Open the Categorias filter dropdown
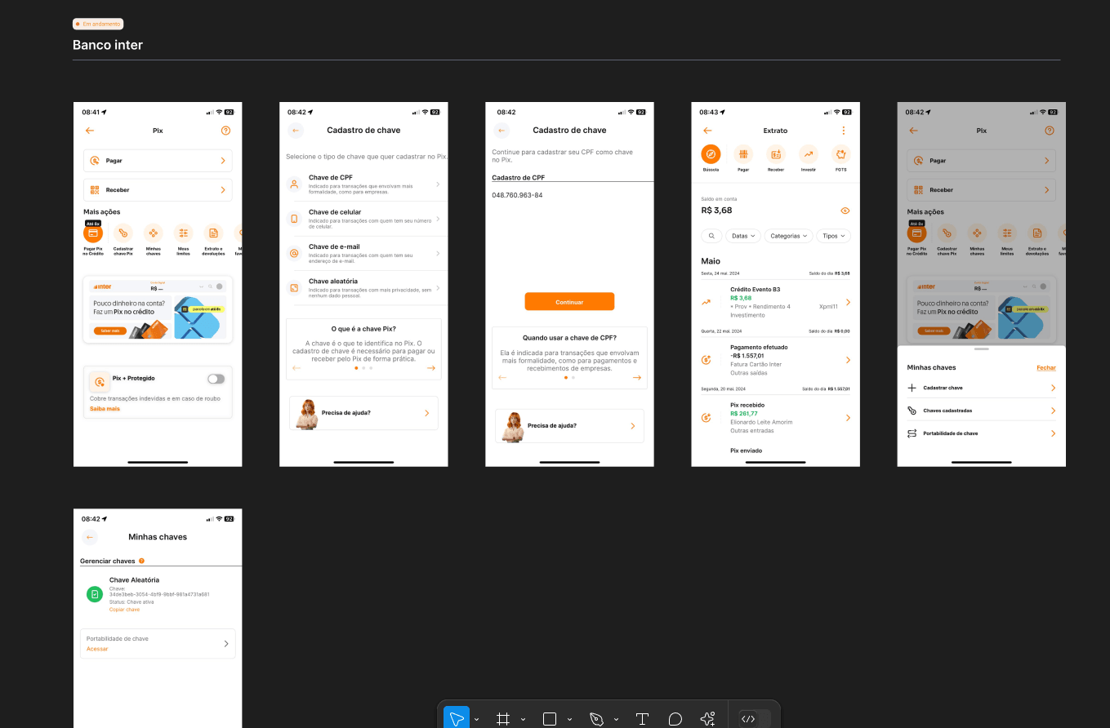This screenshot has width=1110, height=728. [x=789, y=236]
